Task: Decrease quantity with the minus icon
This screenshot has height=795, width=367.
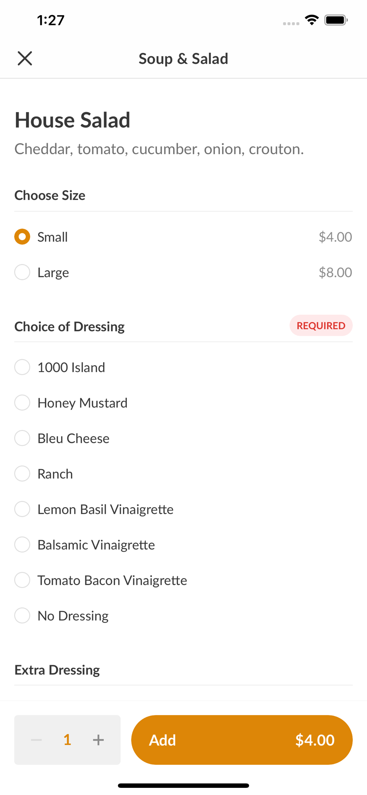Action: click(x=37, y=740)
